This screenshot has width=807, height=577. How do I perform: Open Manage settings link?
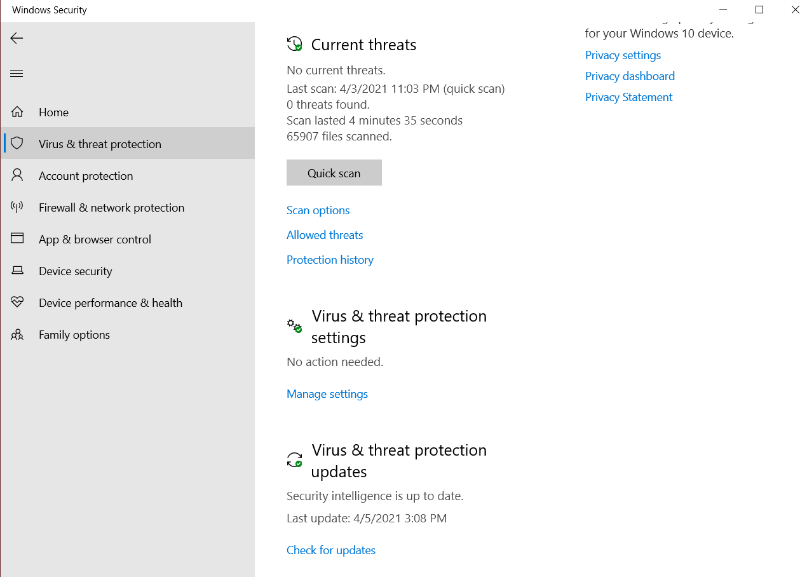327,394
